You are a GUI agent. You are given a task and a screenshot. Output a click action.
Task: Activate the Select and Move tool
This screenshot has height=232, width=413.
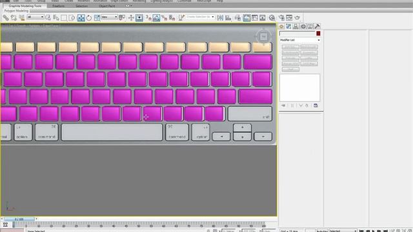(81, 18)
